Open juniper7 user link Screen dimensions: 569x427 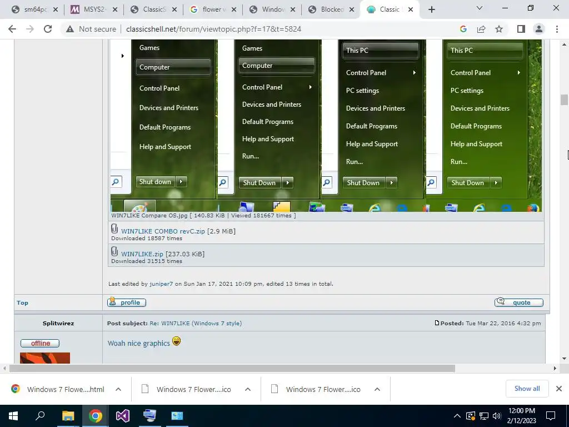click(161, 284)
